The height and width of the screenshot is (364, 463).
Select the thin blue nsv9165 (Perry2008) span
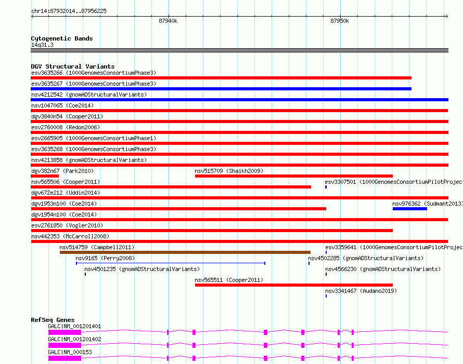(171, 263)
